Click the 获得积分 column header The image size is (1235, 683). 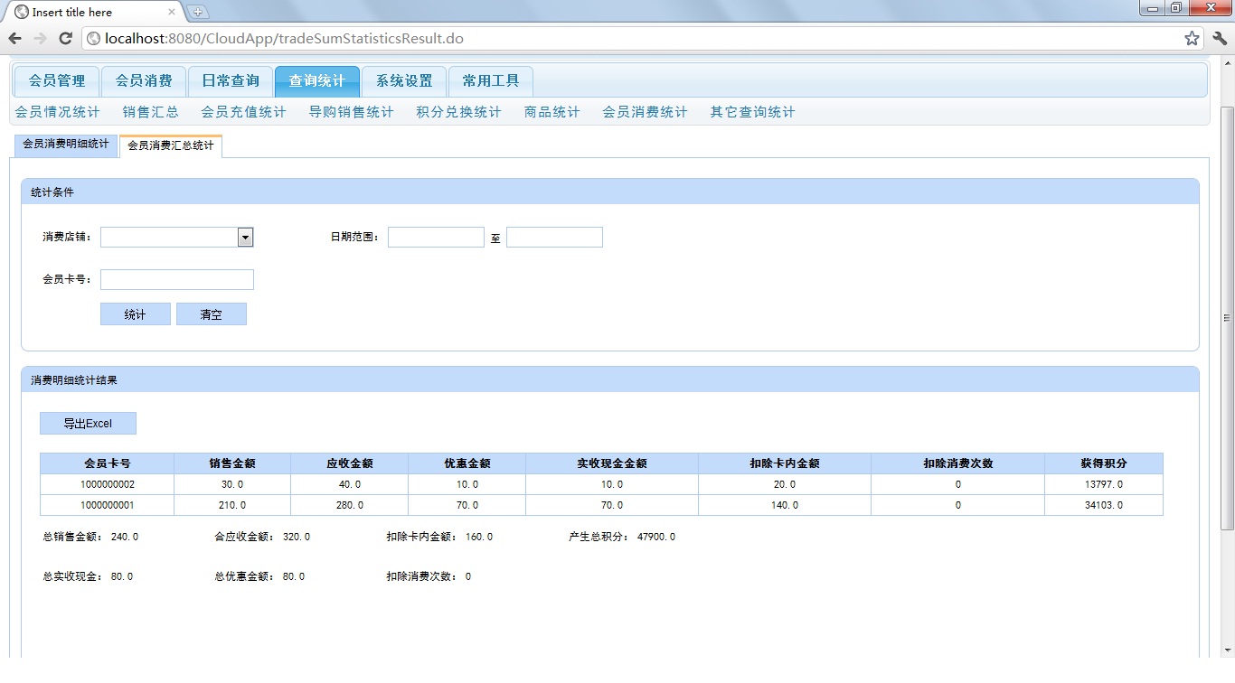(x=1104, y=463)
